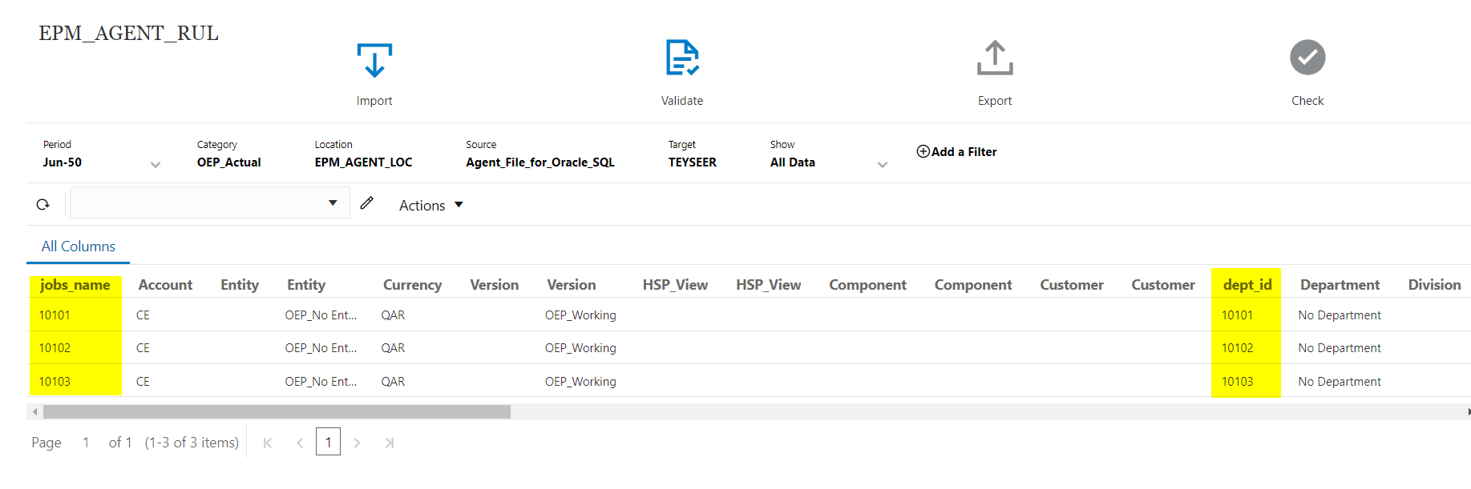This screenshot has width=1471, height=489.
Task: Click the EPM_AGENT_RUL title
Action: [x=129, y=34]
